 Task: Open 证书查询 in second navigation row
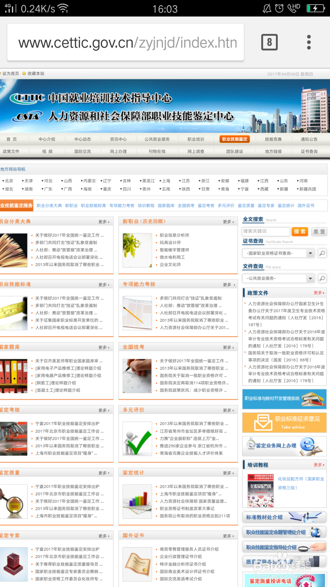(x=309, y=151)
